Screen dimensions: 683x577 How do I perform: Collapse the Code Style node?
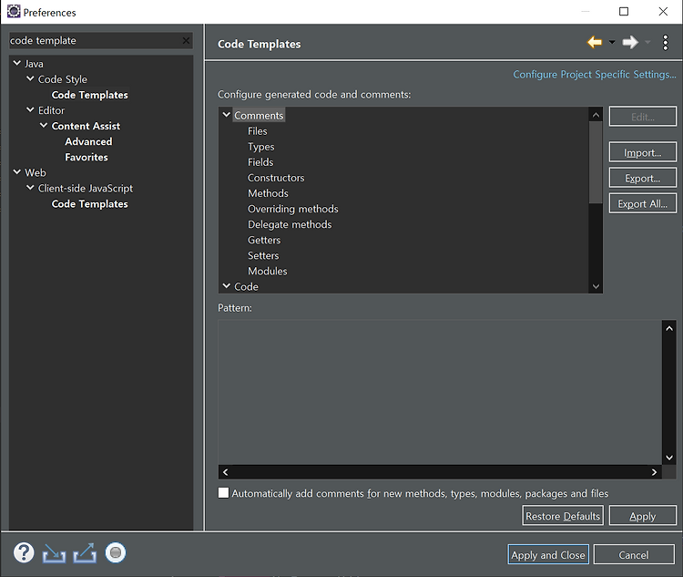[x=30, y=79]
